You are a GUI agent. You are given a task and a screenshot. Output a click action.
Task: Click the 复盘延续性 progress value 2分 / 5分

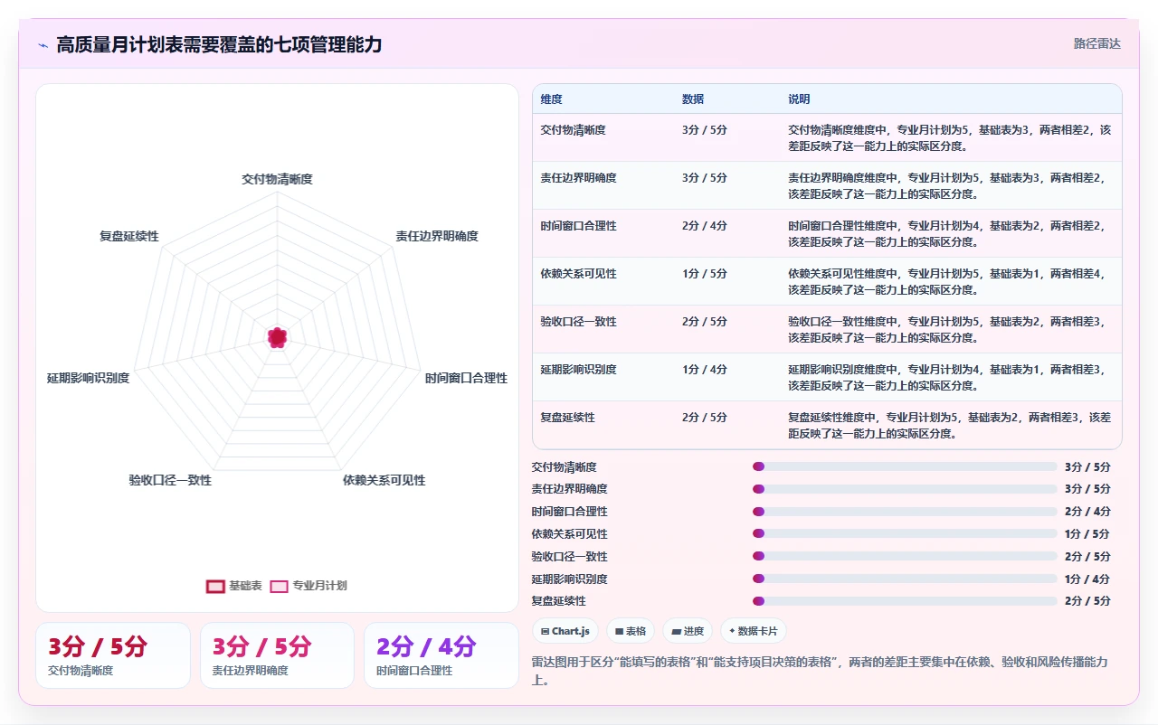tap(1087, 601)
